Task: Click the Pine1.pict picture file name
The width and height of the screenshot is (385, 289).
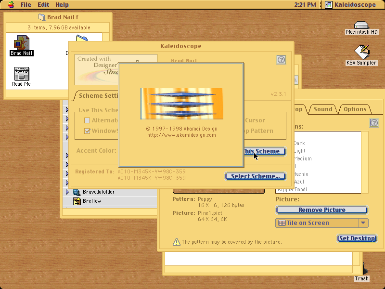Action: (x=210, y=213)
